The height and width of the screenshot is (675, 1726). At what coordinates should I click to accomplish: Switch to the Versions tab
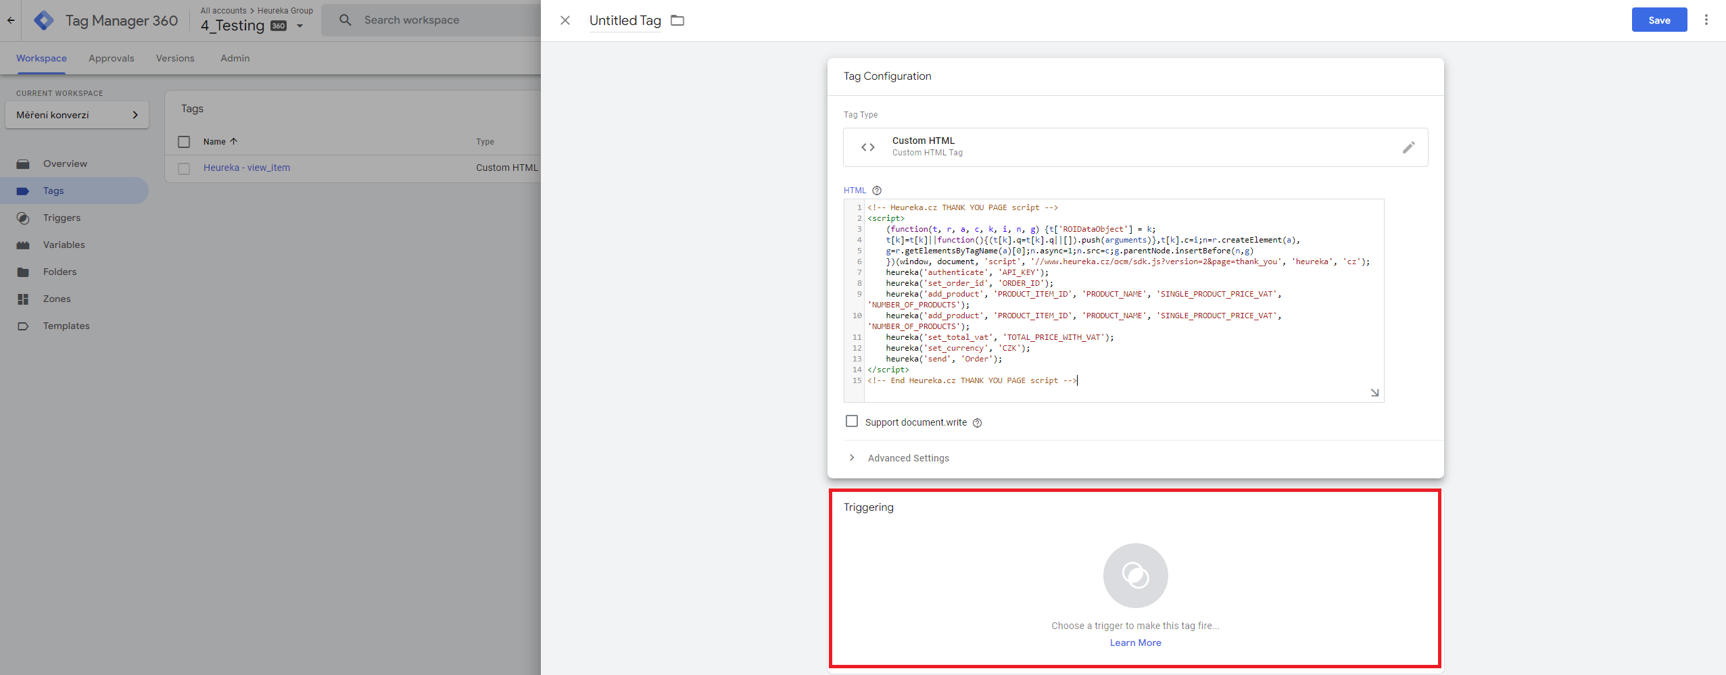[x=175, y=58]
